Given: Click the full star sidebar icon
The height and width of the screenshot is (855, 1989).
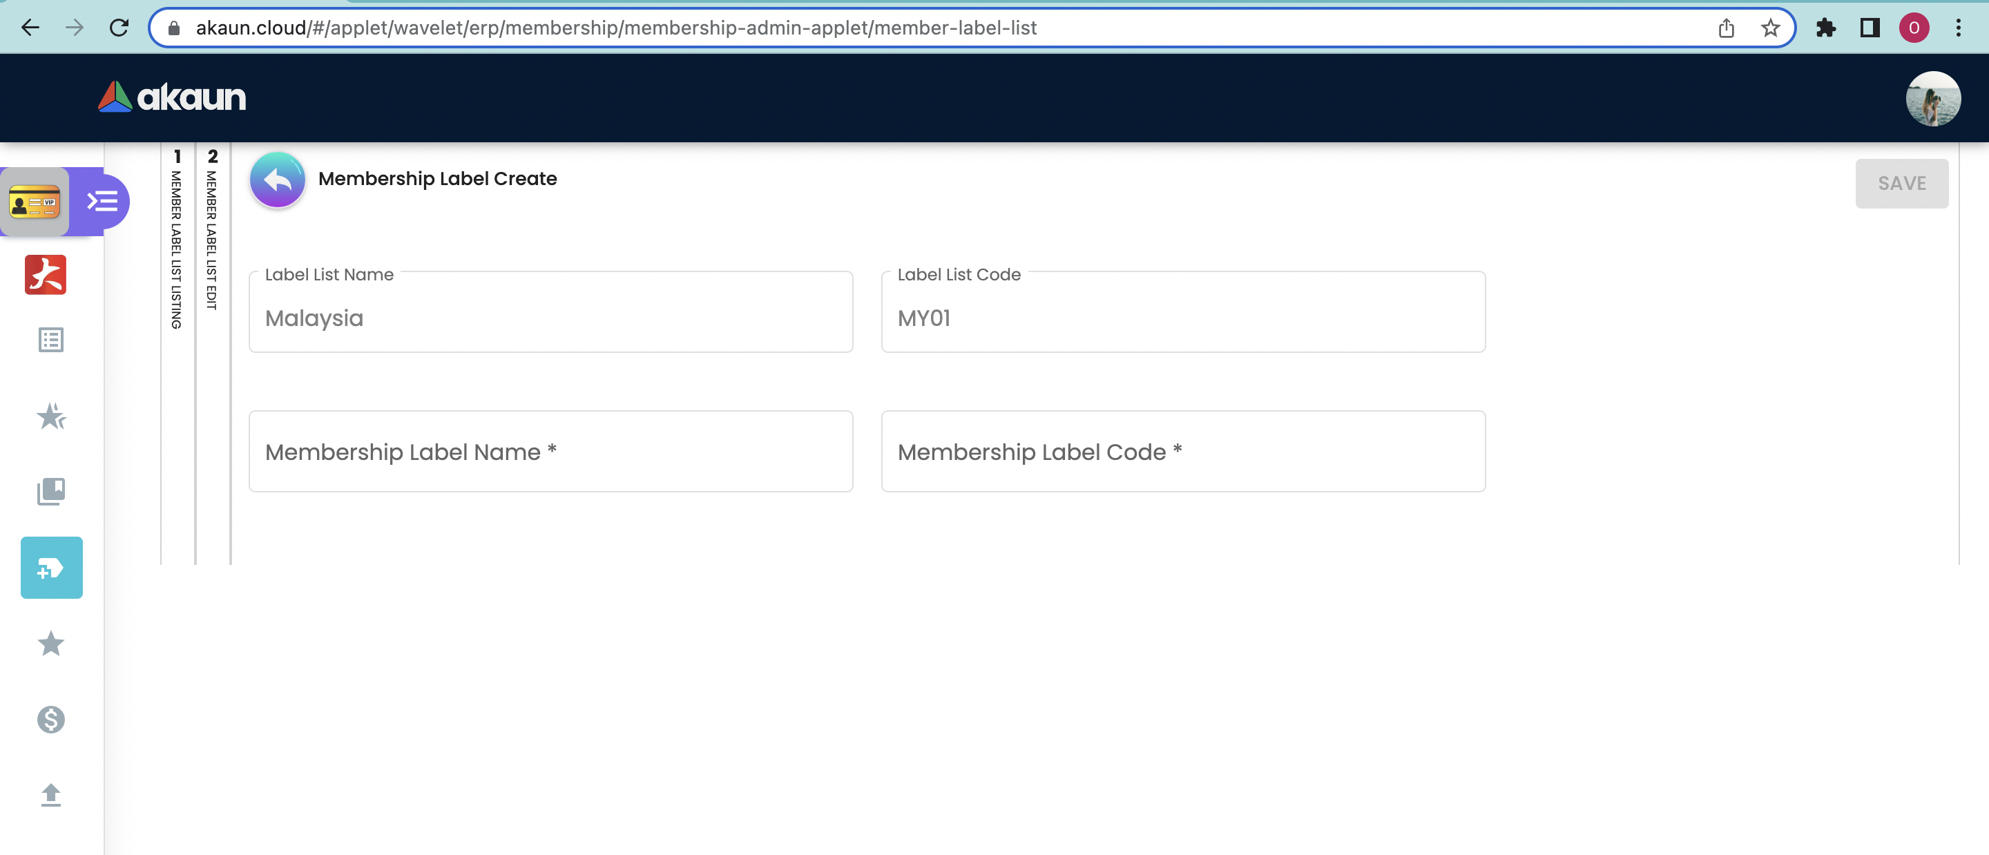Looking at the screenshot, I should pyautogui.click(x=51, y=644).
